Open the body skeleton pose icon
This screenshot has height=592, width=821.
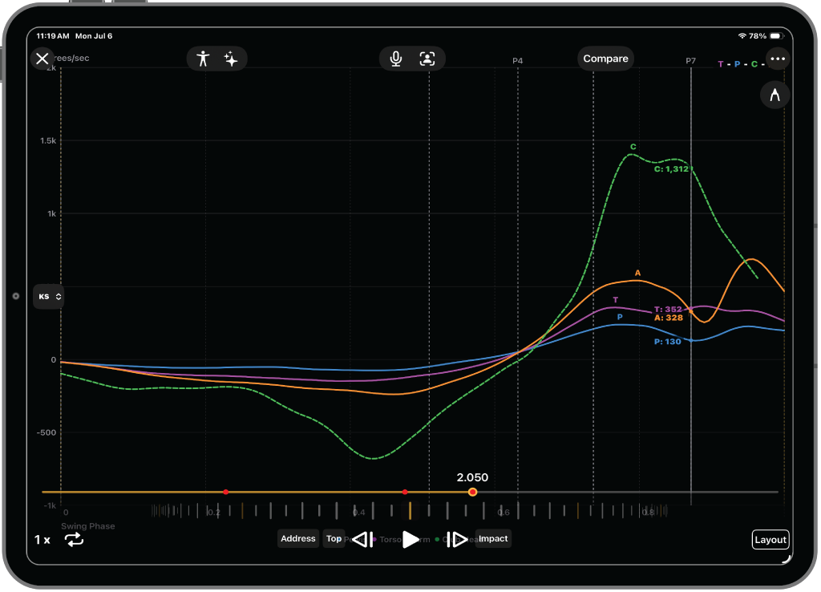(203, 59)
